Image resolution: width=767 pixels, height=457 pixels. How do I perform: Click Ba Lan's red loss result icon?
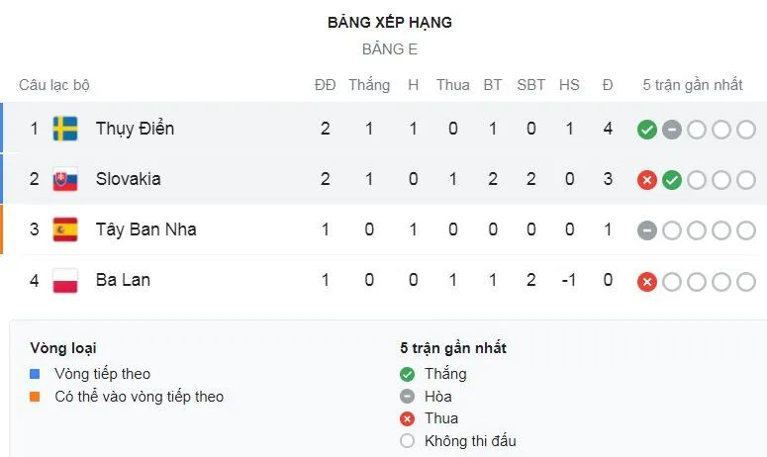click(647, 282)
